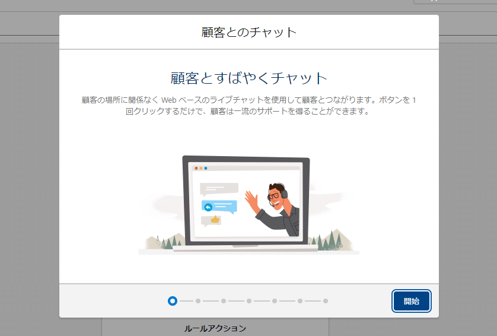This screenshot has height=336, width=497.
Task: Select the first active progress step indicator
Action: pyautogui.click(x=173, y=301)
